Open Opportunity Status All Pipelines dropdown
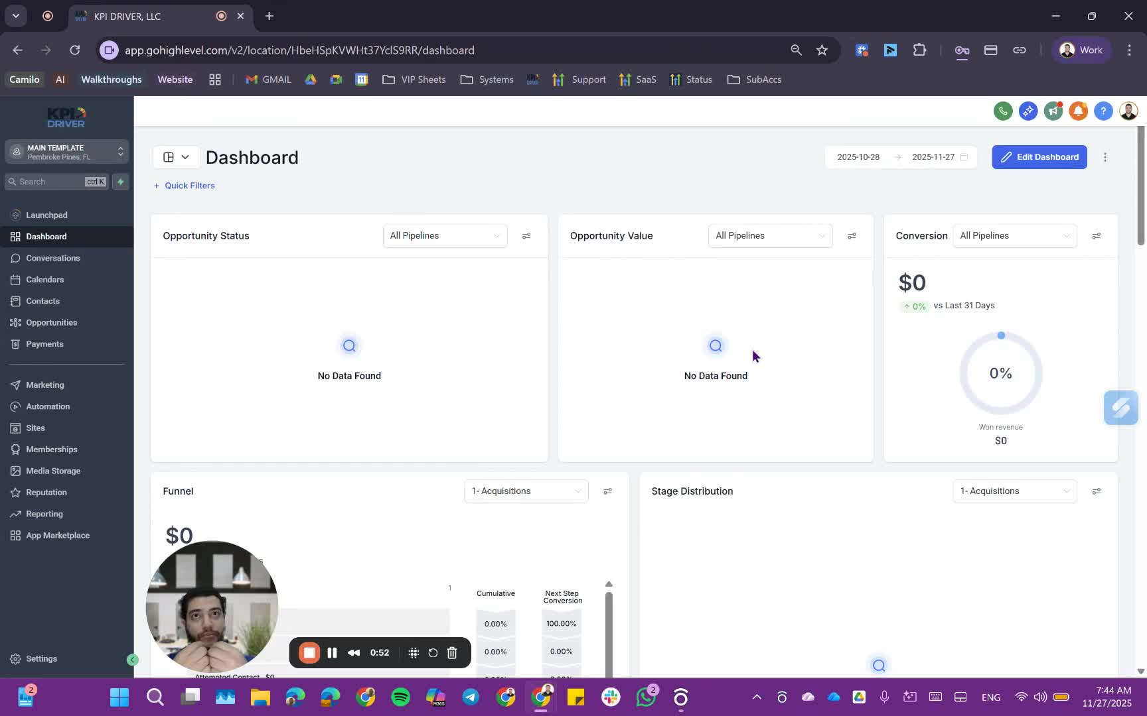 point(445,236)
